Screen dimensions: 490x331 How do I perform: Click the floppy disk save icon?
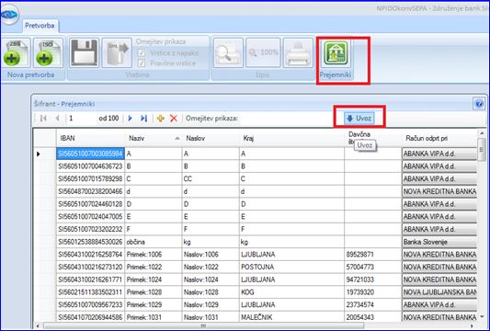(x=85, y=52)
